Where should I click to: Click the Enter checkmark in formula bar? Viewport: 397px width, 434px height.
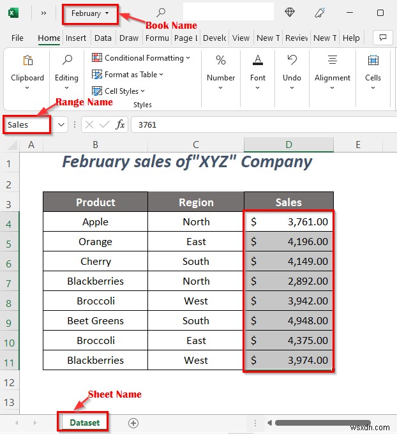click(105, 124)
